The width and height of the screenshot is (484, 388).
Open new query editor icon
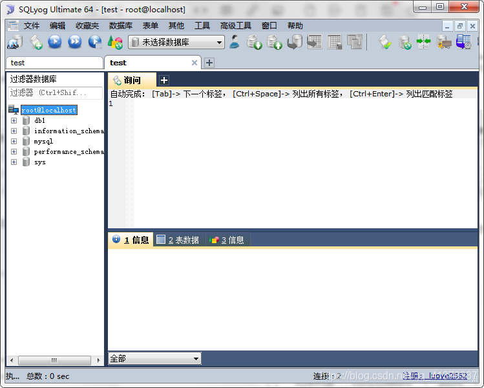click(x=36, y=42)
